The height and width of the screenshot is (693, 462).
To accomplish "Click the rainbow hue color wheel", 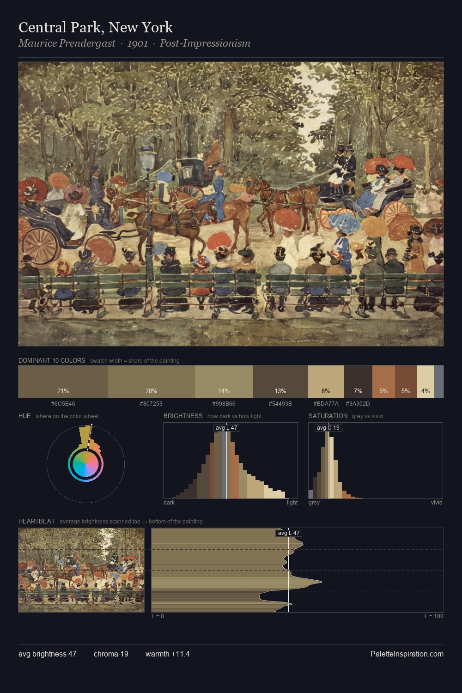I will point(85,464).
